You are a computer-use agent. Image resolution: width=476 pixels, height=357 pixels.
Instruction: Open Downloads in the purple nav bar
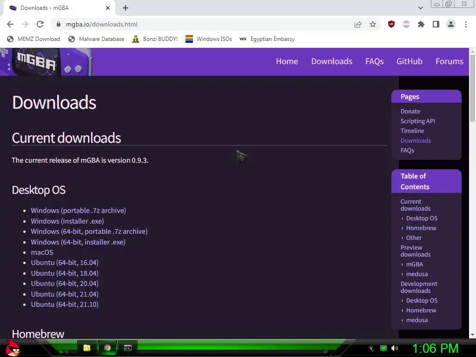click(332, 61)
